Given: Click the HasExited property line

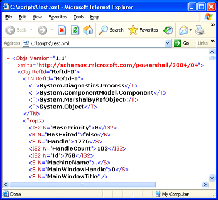Looking at the screenshot, I should click(70, 135).
